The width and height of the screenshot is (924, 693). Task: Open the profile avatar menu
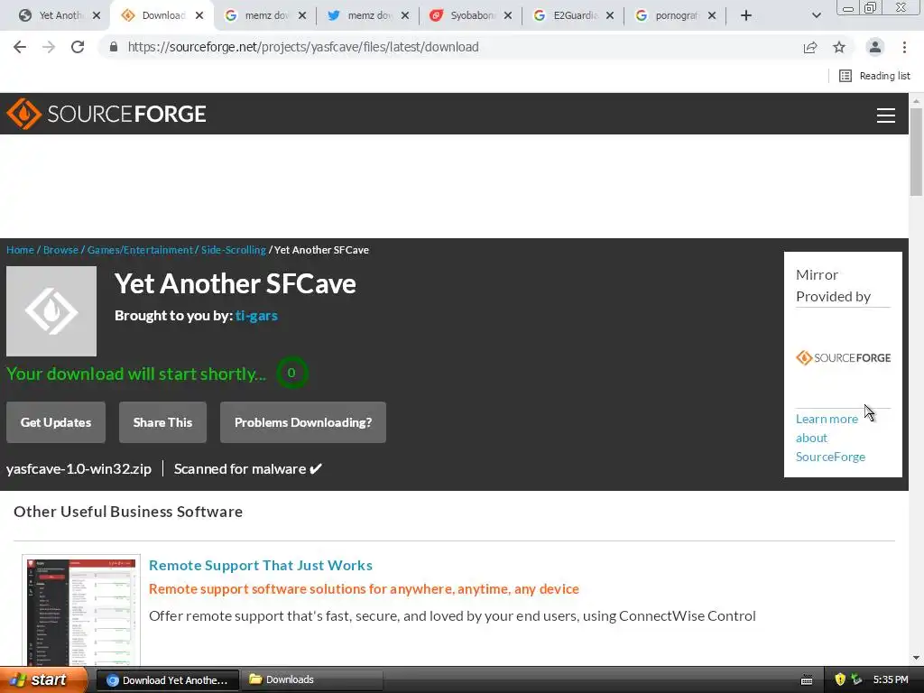pos(875,47)
